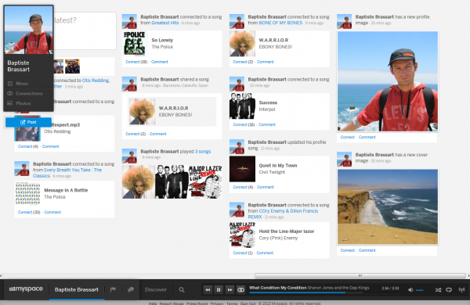The image size is (470, 305).
Task: Toggle repeat in the player
Action: 449,289
